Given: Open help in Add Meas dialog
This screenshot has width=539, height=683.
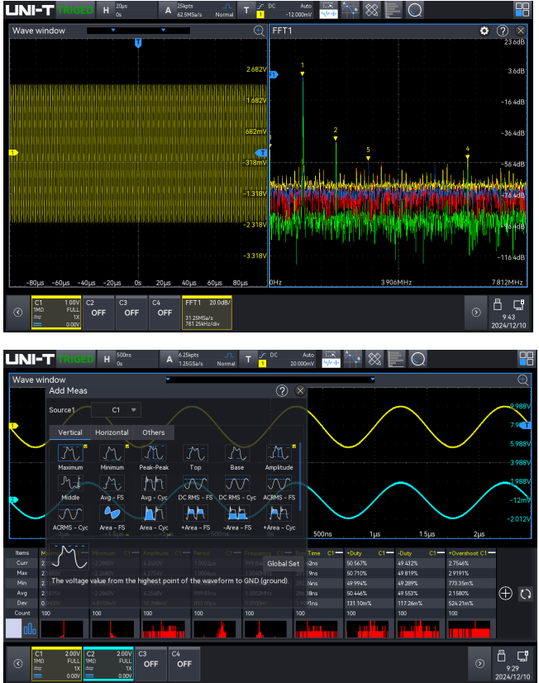Looking at the screenshot, I should coord(282,390).
